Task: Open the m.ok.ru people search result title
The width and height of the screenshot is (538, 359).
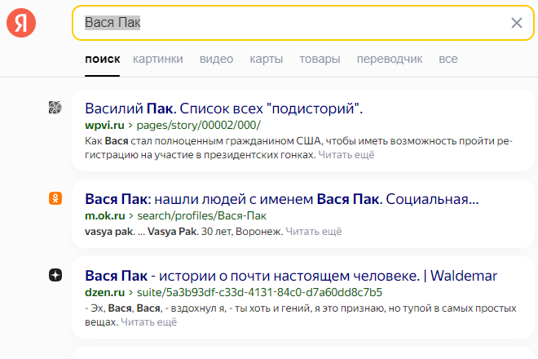Action: [281, 199]
